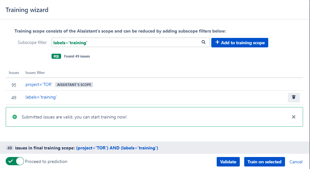Click the search magnifier icon in the subscope filter
The height and width of the screenshot is (169, 310).
tap(203, 42)
